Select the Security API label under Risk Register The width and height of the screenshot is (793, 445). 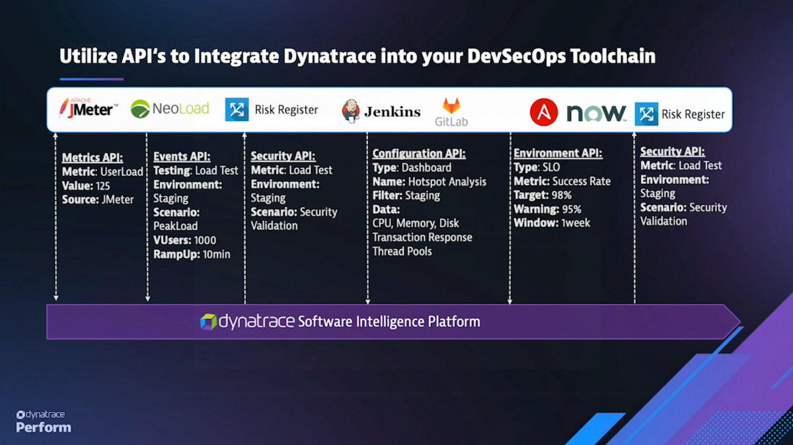(283, 155)
